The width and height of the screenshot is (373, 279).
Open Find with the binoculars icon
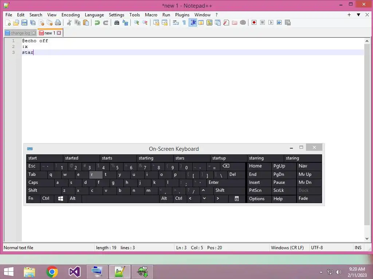(x=117, y=23)
